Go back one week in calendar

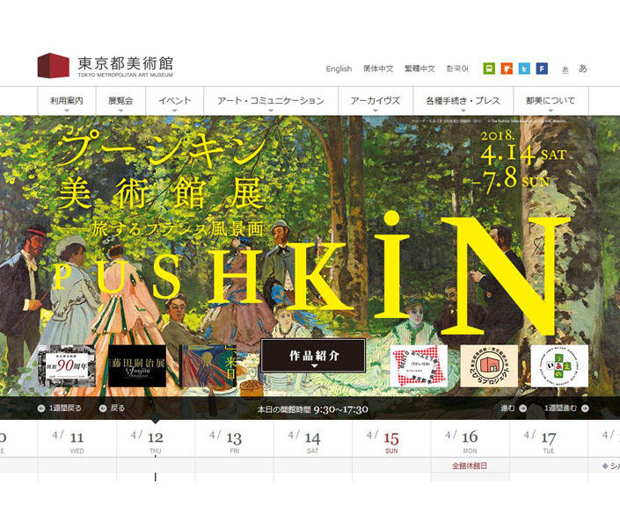pos(60,408)
